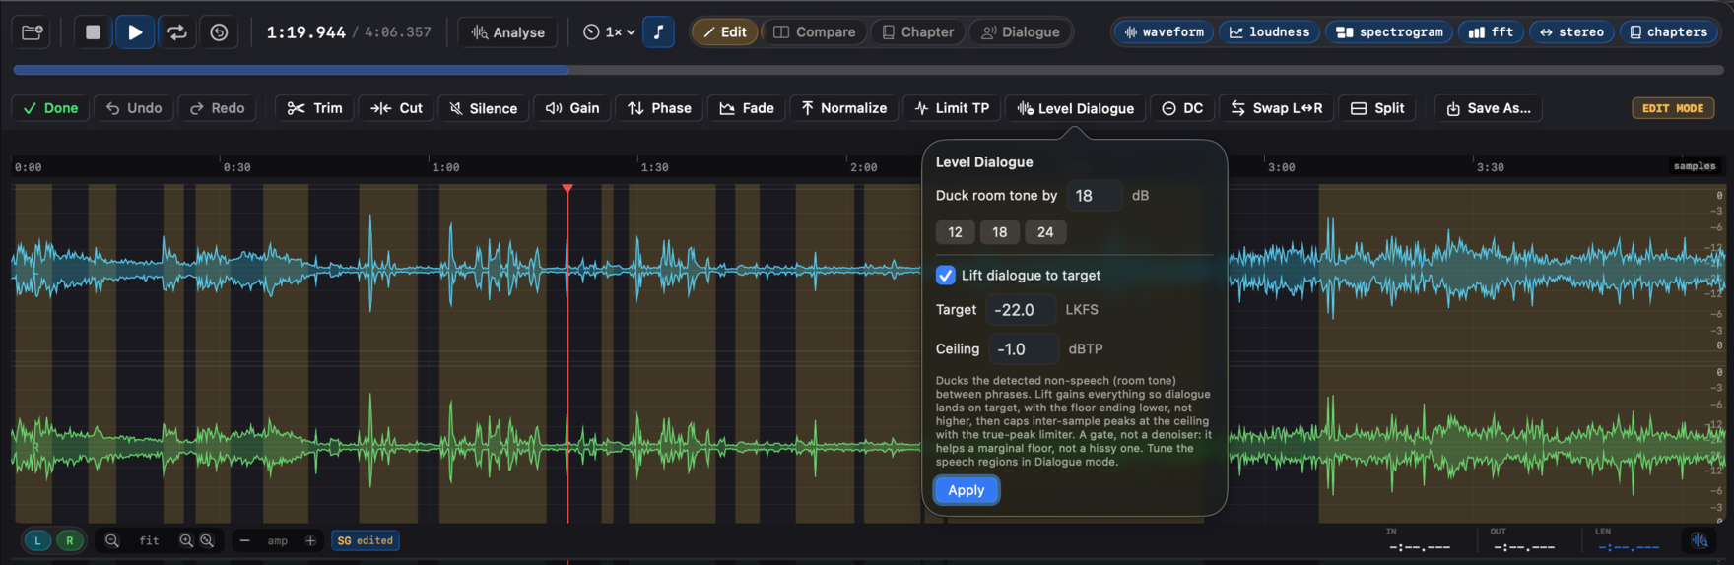
Task: Choose the 18 dB duck preset
Action: (1000, 232)
